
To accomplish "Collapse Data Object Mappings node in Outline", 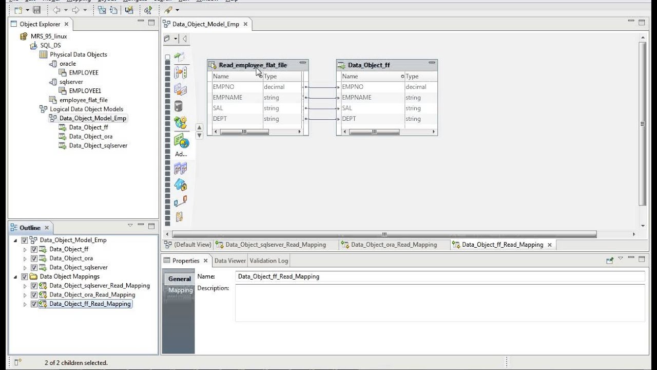I will tap(15, 276).
